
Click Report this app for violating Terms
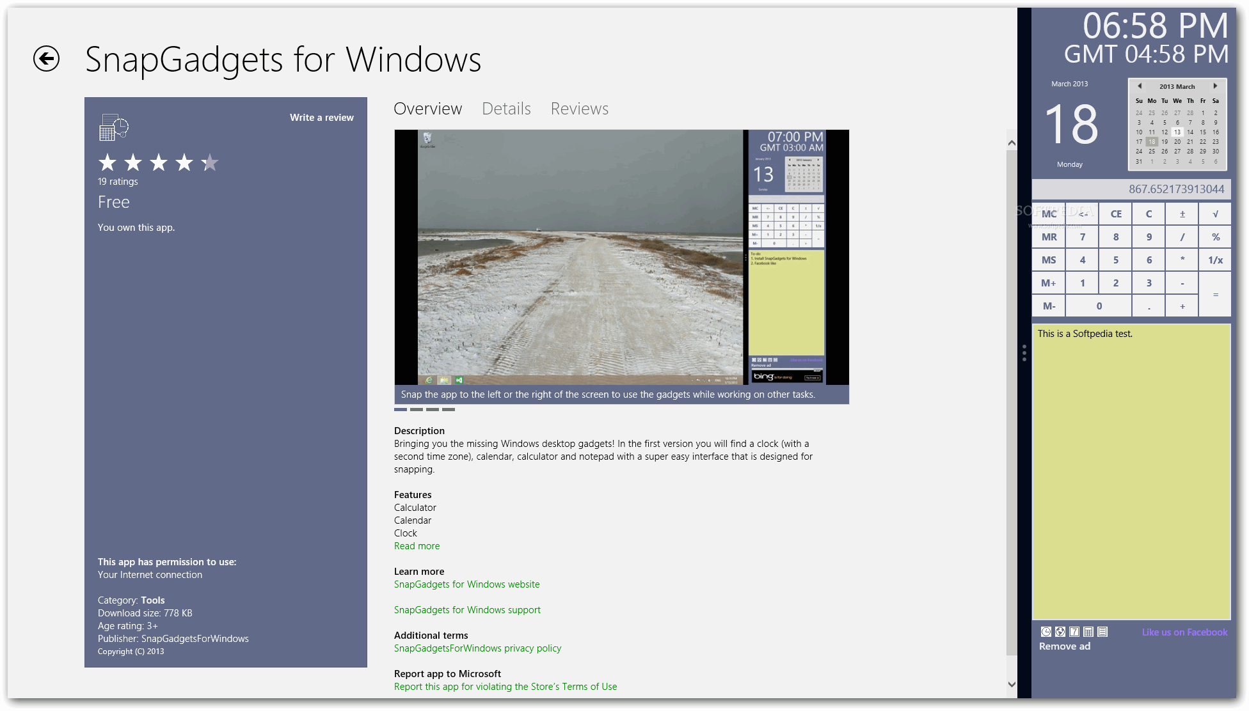(x=505, y=687)
